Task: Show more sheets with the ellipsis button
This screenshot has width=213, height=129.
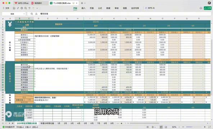Action: (118, 124)
